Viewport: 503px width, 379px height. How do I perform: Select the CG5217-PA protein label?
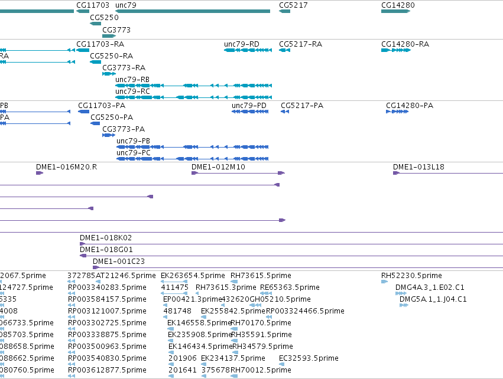(302, 106)
